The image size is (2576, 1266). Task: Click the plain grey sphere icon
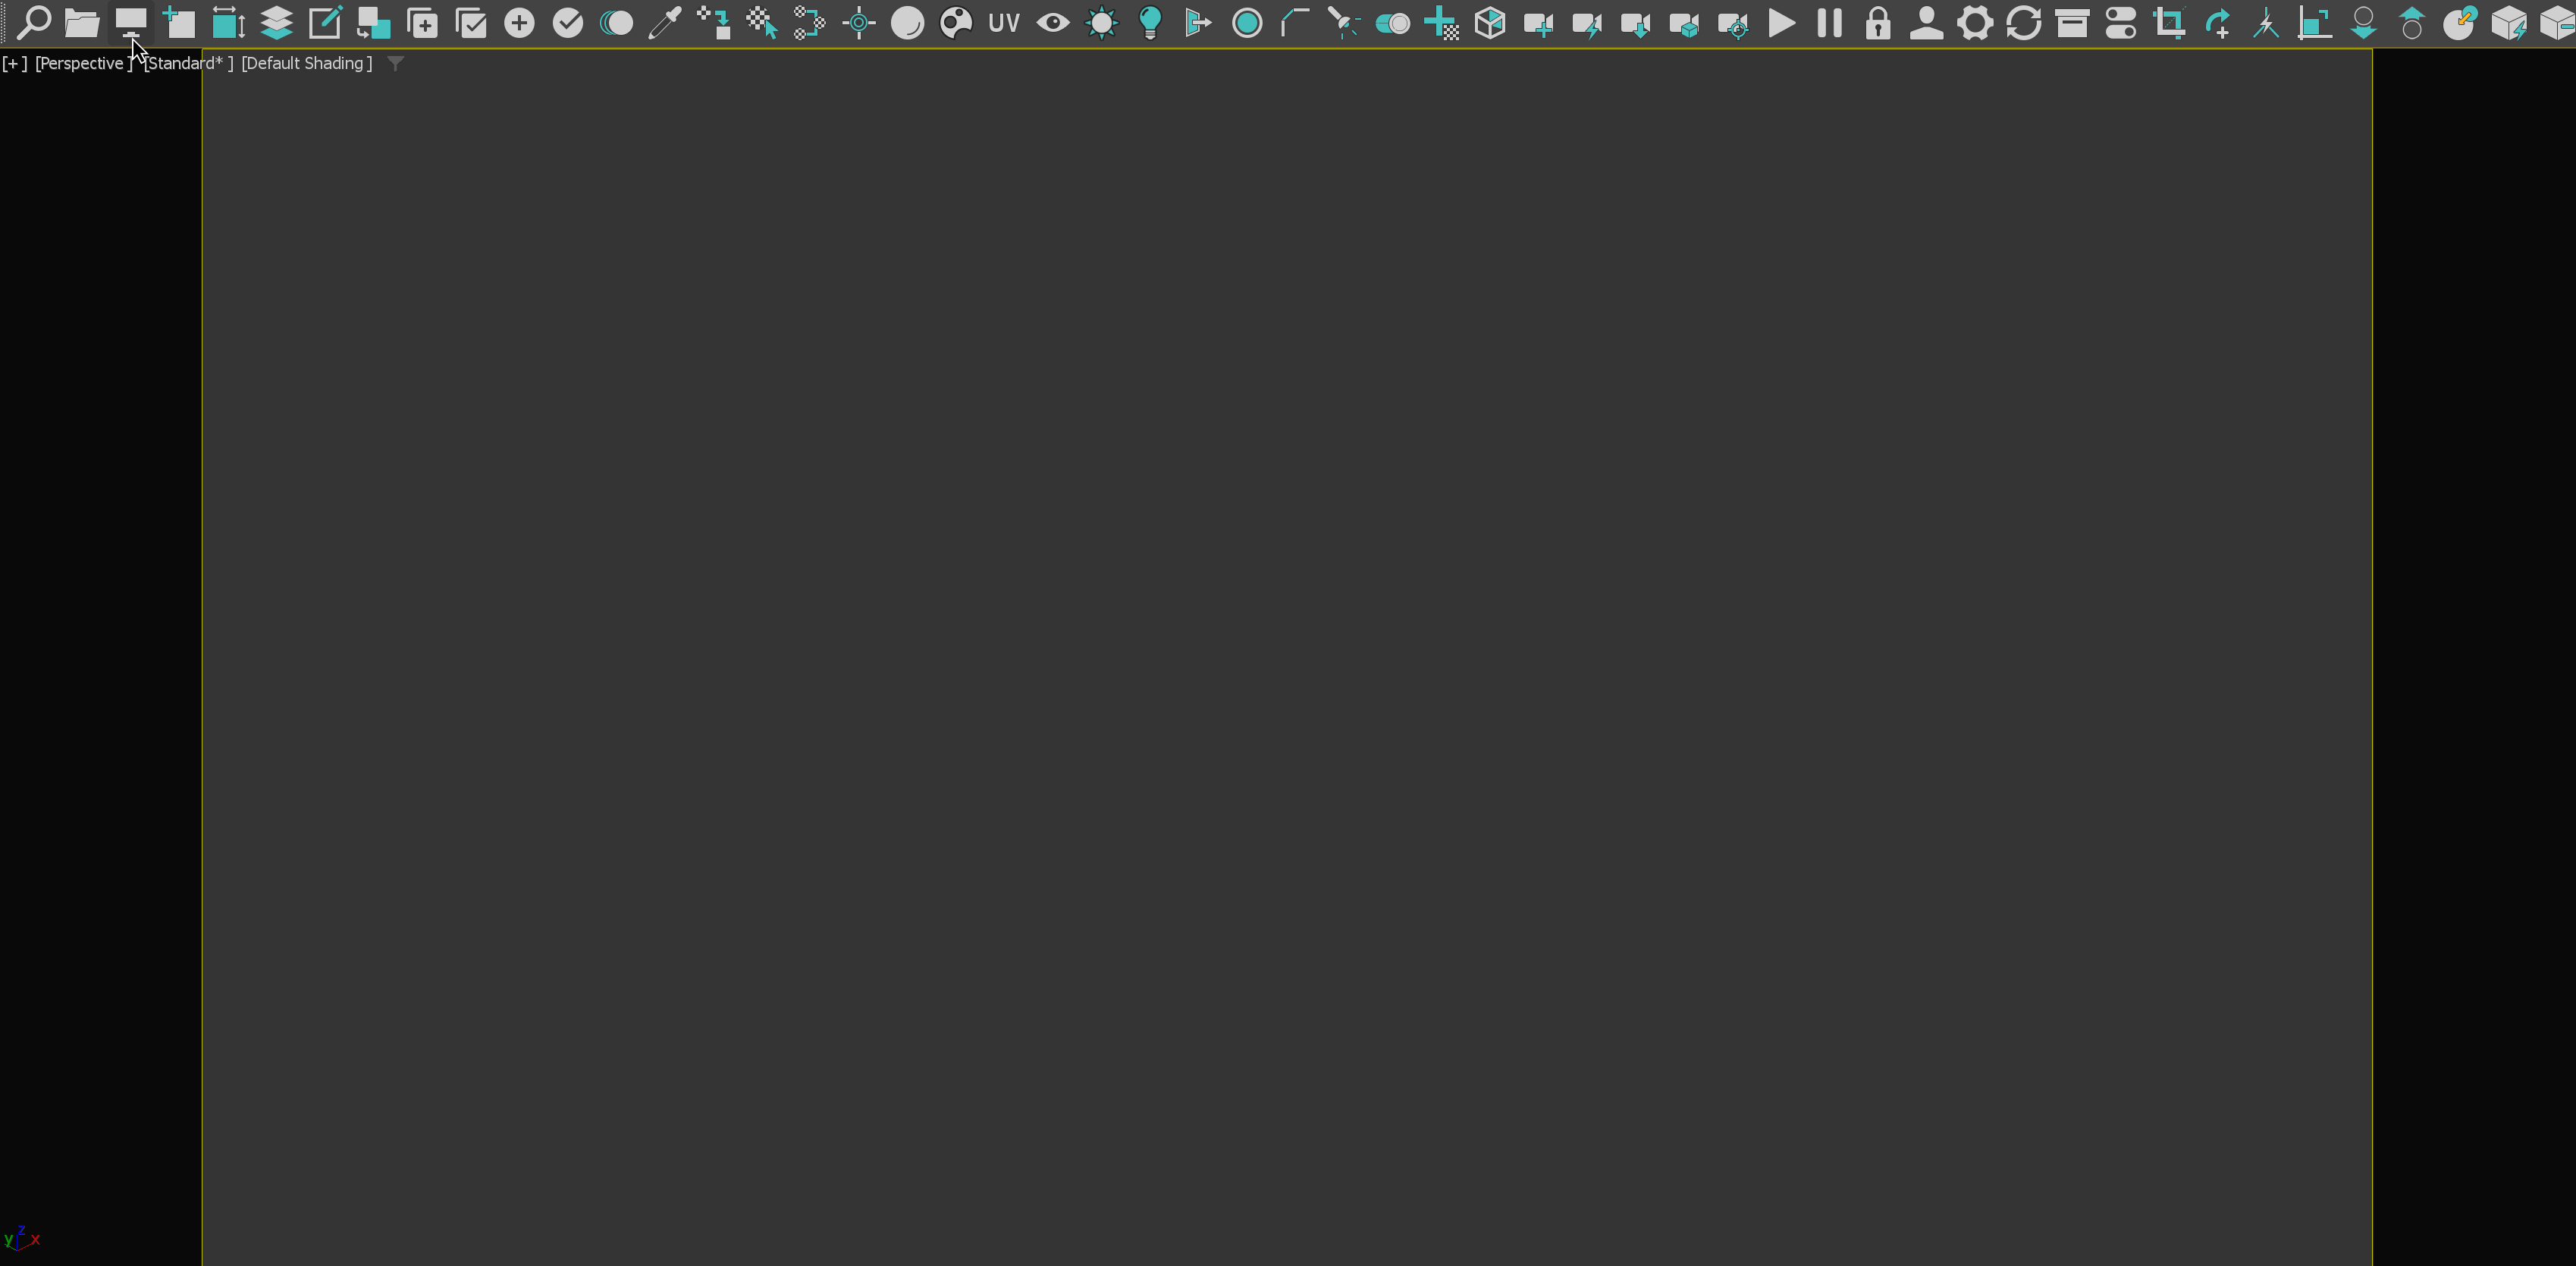907,22
